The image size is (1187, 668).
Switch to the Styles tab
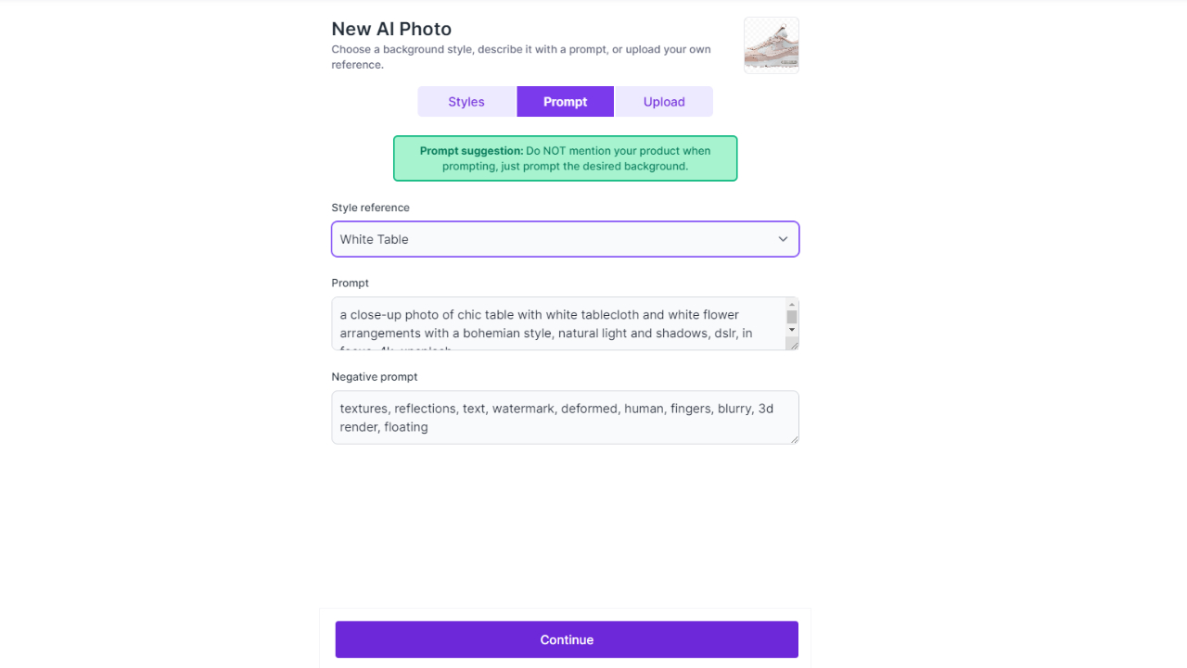click(x=466, y=101)
